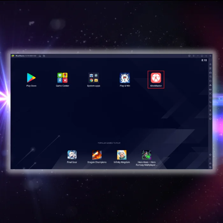
Task: Open the BlueStacks hamburger menu
Action: click(x=193, y=56)
